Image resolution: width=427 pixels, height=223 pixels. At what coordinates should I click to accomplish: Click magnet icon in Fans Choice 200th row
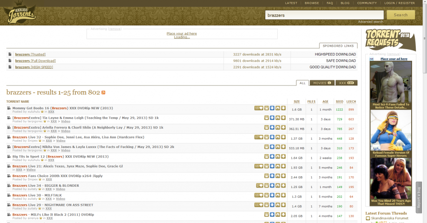click(278, 176)
